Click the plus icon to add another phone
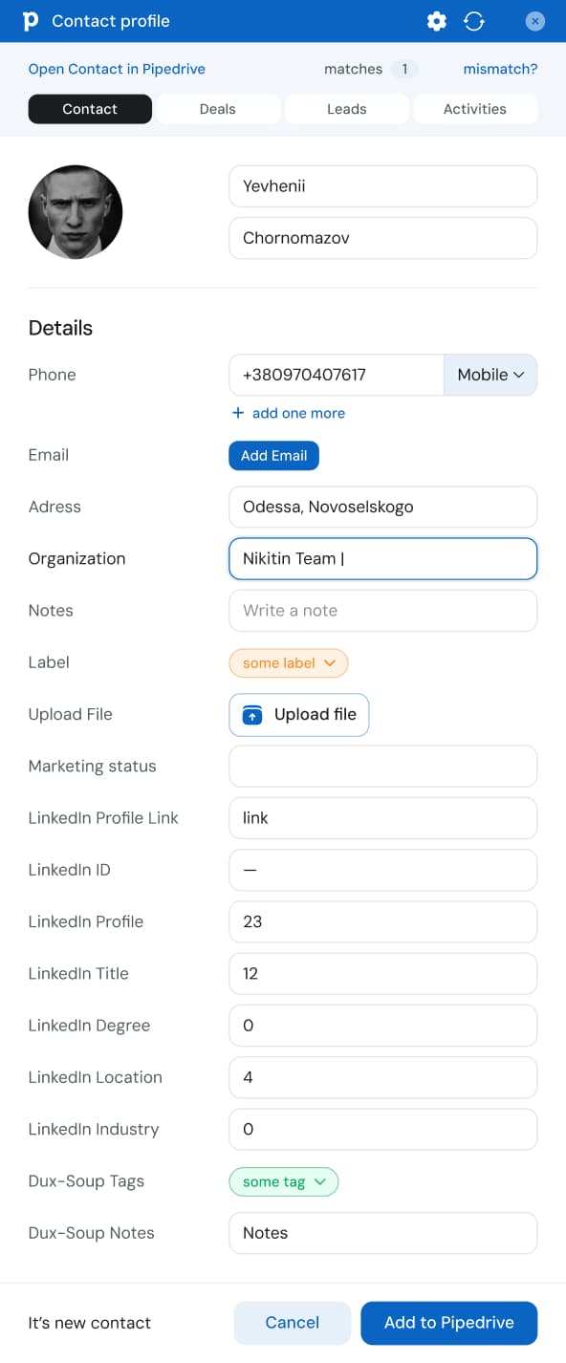The height and width of the screenshot is (1363, 566). coord(237,413)
